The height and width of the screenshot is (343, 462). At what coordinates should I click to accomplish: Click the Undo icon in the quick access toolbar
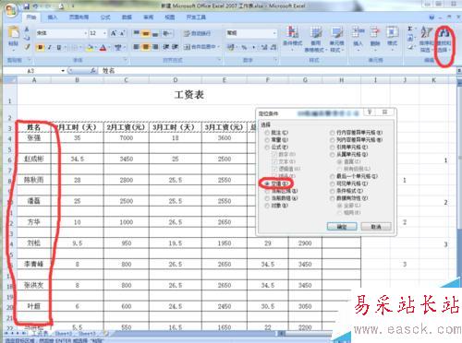(x=36, y=6)
